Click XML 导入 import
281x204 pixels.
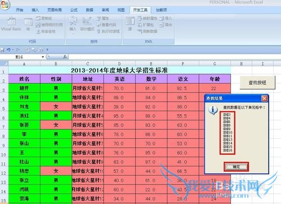click(165, 19)
